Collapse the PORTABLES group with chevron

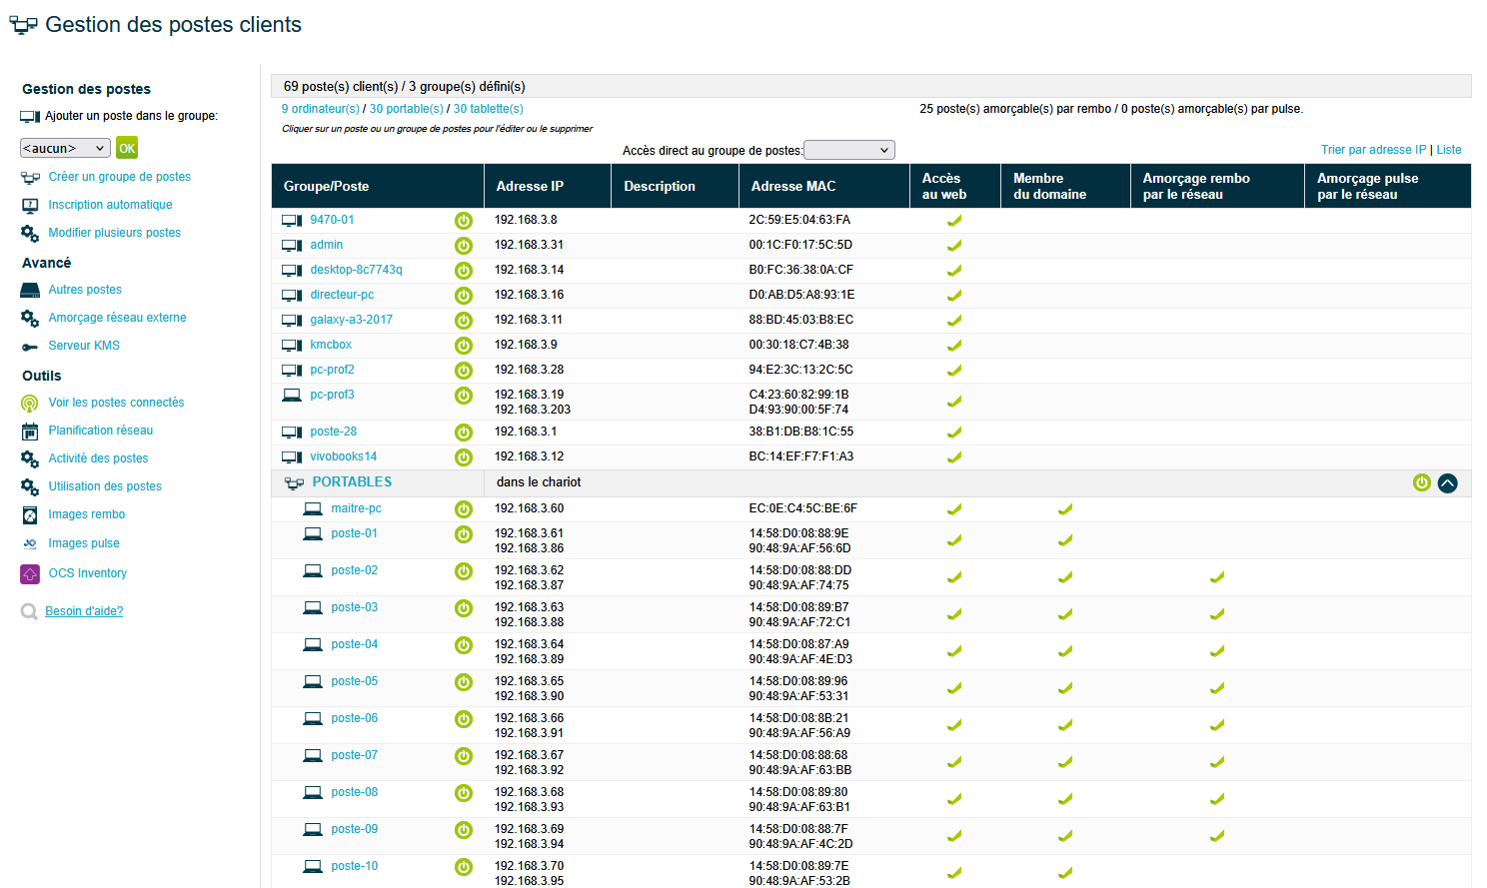point(1448,483)
